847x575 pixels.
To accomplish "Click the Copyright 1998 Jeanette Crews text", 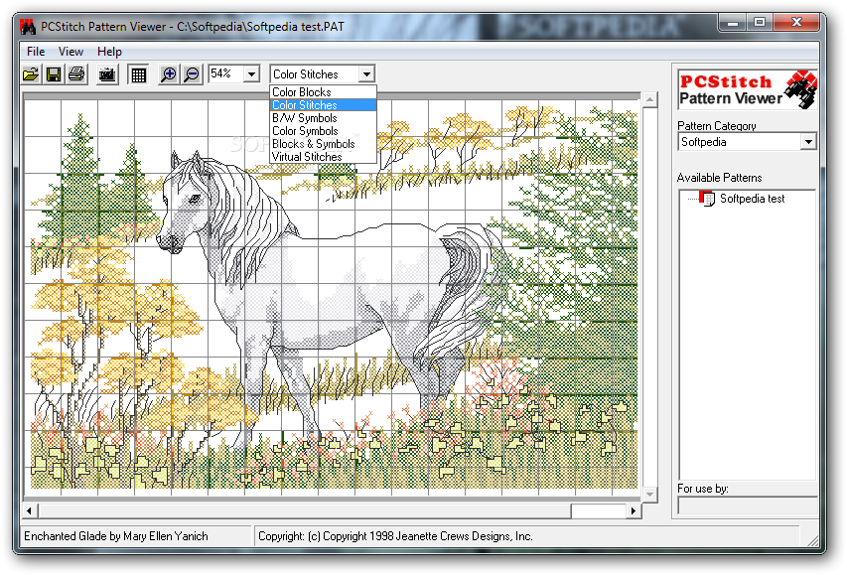I will 395,536.
